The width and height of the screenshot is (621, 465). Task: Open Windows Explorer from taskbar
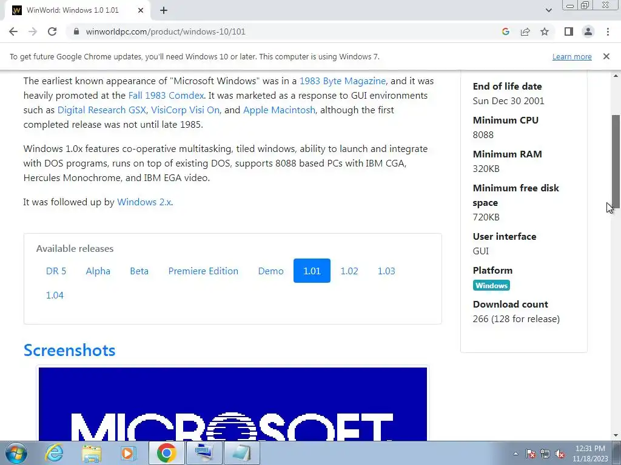[92, 453]
